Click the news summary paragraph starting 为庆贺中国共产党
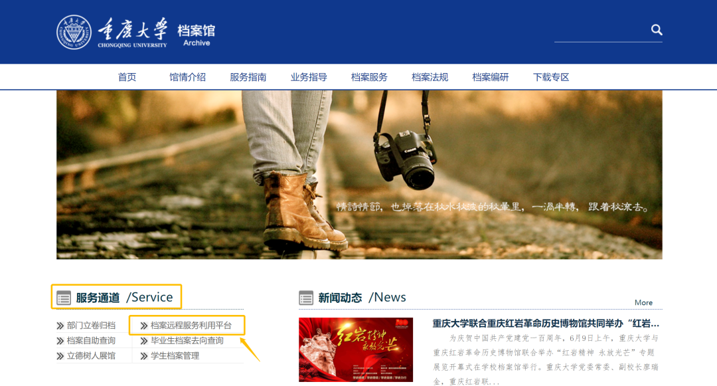 (546, 360)
